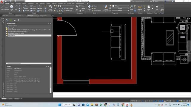Viewport: 191px width, 107px height.
Task: Click Match Properties icon
Action: pyautogui.click(x=106, y=8)
